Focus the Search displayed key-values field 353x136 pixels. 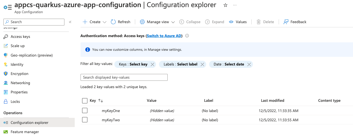click(x=124, y=77)
